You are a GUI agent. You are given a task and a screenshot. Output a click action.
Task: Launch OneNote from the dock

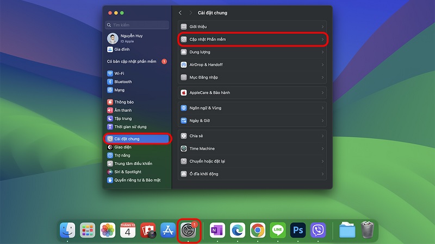tap(217, 230)
